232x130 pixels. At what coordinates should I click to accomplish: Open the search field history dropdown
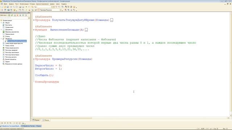tap(52, 7)
